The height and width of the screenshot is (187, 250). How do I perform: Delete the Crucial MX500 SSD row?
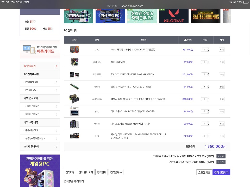tap(222, 111)
